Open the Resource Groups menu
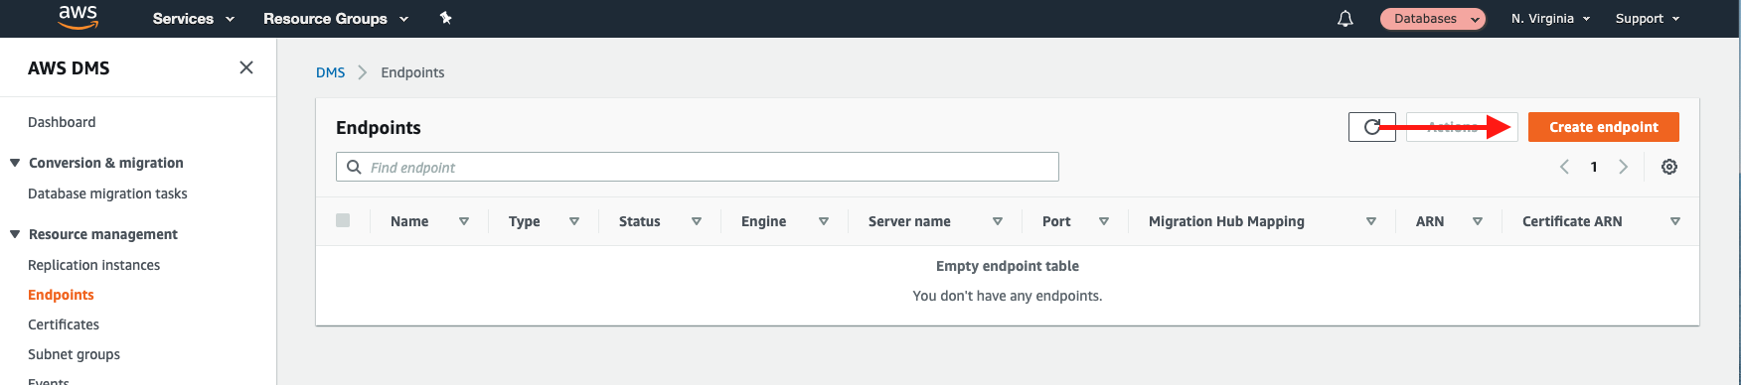The width and height of the screenshot is (1741, 385). [x=335, y=19]
